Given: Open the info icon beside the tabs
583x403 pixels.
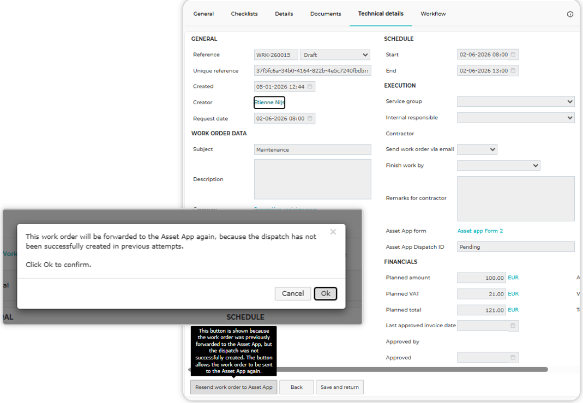Looking at the screenshot, I should pyautogui.click(x=570, y=14).
